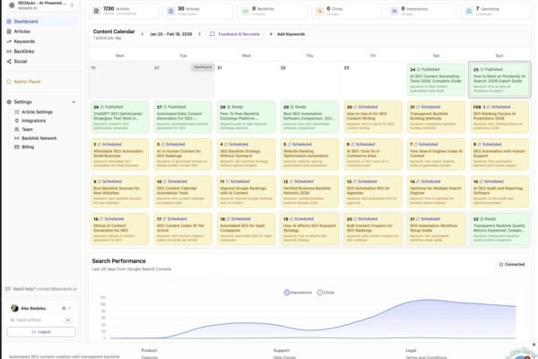Open the How to Rank on Perplexity AI card
Viewport: 538px width, 359px height.
(x=499, y=80)
